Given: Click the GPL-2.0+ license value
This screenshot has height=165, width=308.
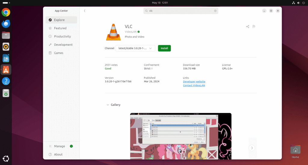Looking at the screenshot, I should [x=227, y=69].
